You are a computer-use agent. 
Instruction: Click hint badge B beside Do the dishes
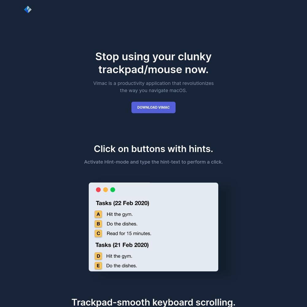[x=98, y=224]
